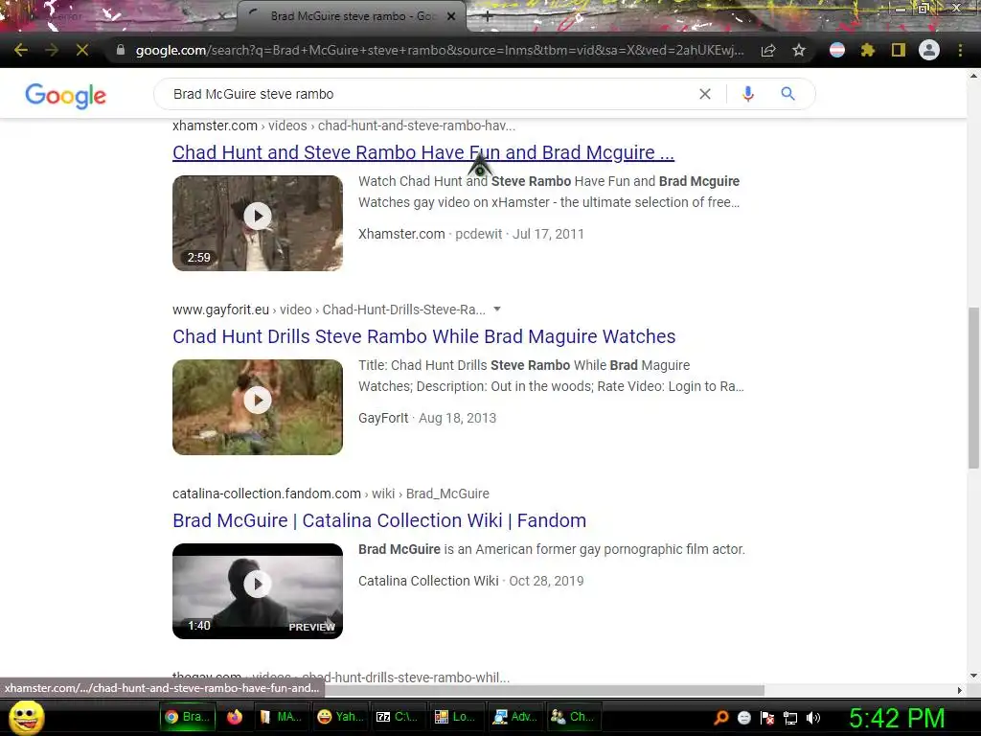Switch to the inactive first browser tab
This screenshot has width=981, height=736.
pos(119,16)
